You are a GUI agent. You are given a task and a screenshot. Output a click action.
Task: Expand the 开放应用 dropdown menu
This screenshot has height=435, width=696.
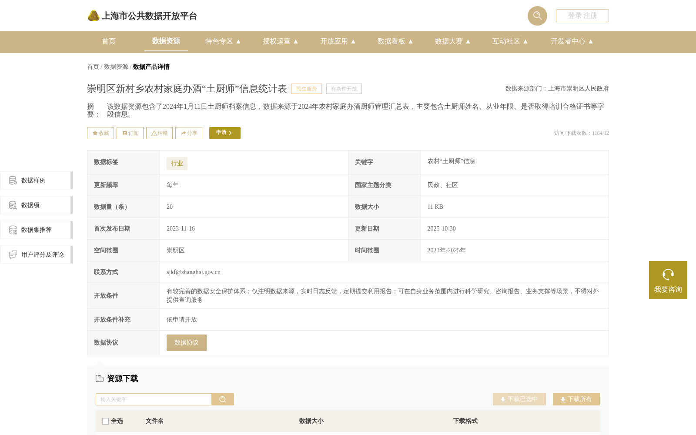(338, 41)
